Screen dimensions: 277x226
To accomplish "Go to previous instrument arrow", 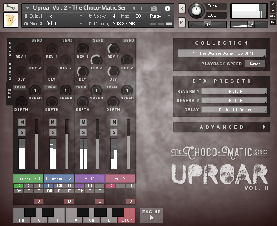I will (x=134, y=8).
